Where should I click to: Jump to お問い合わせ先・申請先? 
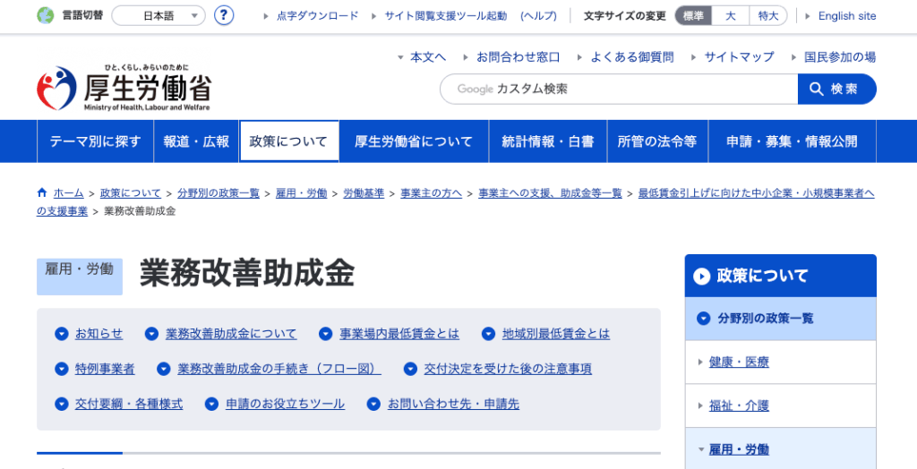pyautogui.click(x=453, y=404)
